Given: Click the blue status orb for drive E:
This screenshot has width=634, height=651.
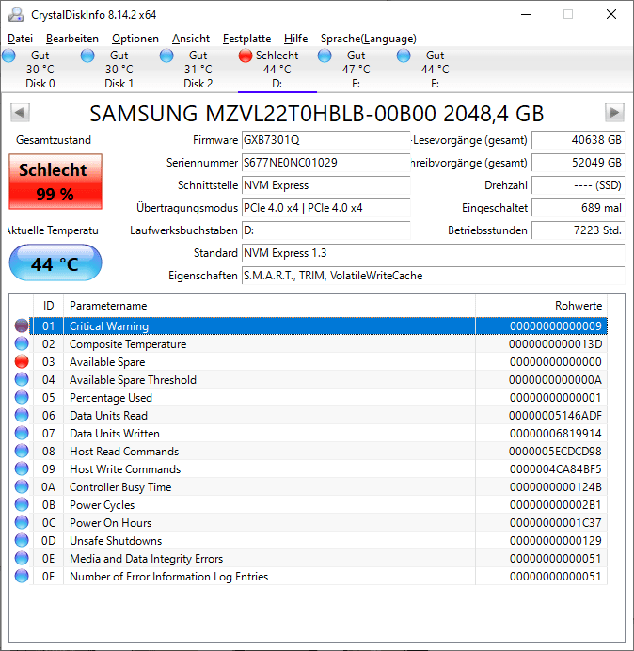Looking at the screenshot, I should coord(325,56).
